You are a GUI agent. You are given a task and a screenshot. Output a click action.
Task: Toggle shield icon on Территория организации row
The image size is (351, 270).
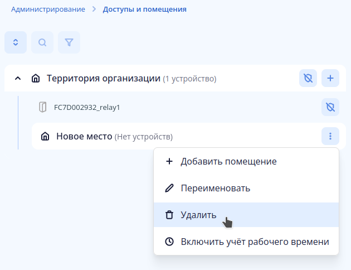pyautogui.click(x=308, y=78)
